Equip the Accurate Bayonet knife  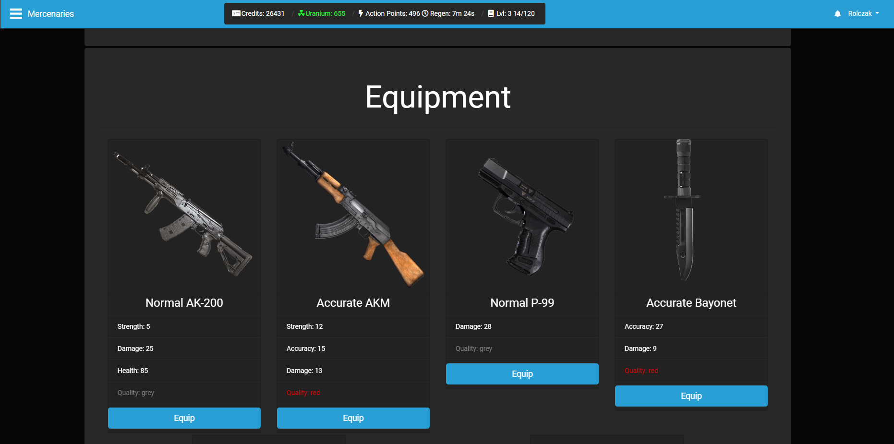(691, 396)
